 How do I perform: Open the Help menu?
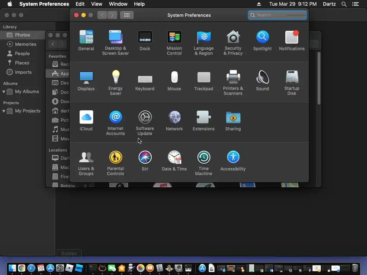(139, 4)
